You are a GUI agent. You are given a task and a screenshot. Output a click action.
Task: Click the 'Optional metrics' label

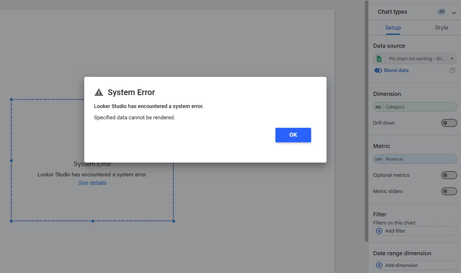(391, 175)
